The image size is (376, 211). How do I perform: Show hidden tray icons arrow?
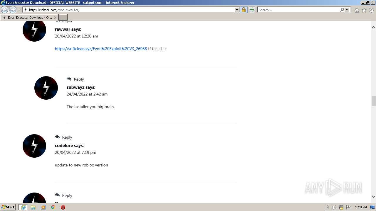tap(328, 207)
